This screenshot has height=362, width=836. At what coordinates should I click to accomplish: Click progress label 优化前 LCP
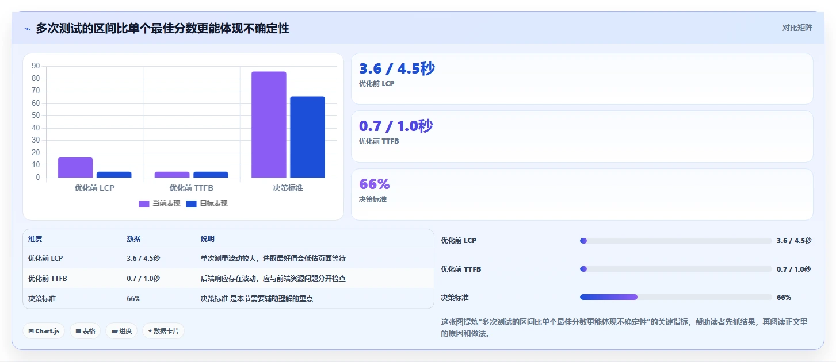coord(459,241)
